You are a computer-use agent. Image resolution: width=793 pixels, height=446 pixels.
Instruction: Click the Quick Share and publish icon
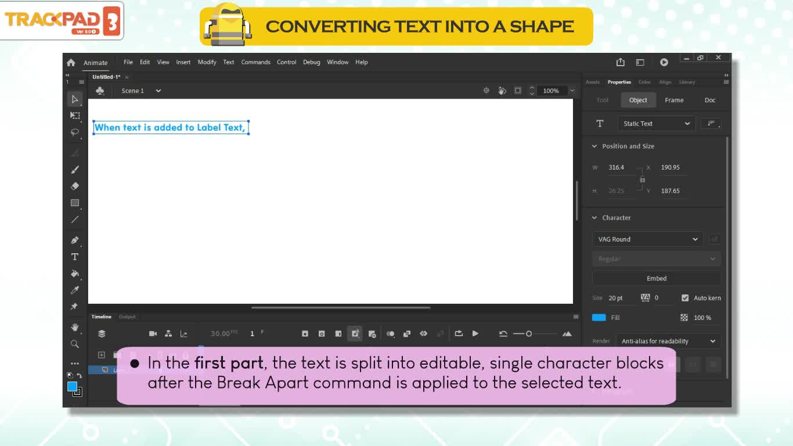pyautogui.click(x=621, y=62)
